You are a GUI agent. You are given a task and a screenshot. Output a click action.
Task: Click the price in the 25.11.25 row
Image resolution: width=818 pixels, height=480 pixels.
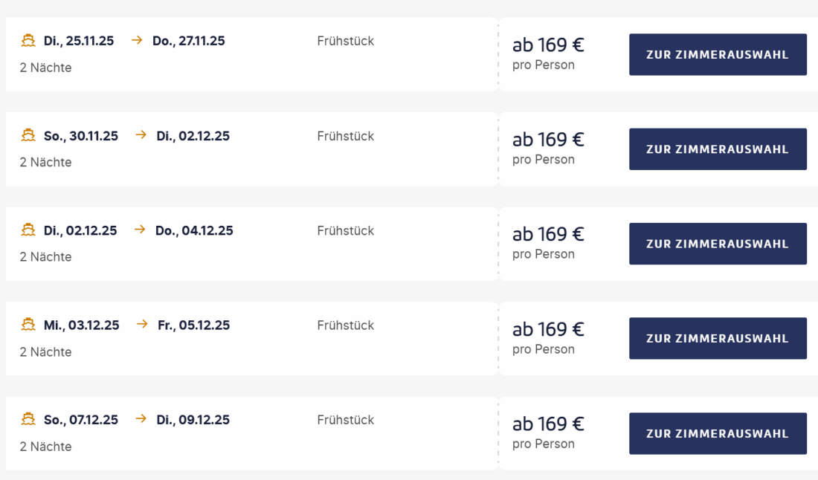pos(548,45)
